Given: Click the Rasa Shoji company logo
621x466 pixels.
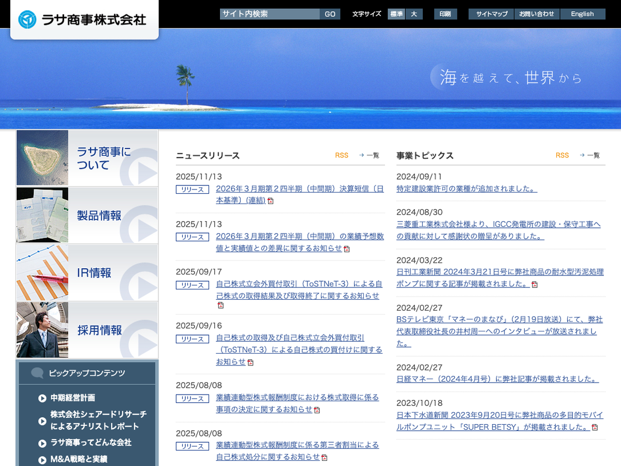Looking at the screenshot, I should 83,20.
